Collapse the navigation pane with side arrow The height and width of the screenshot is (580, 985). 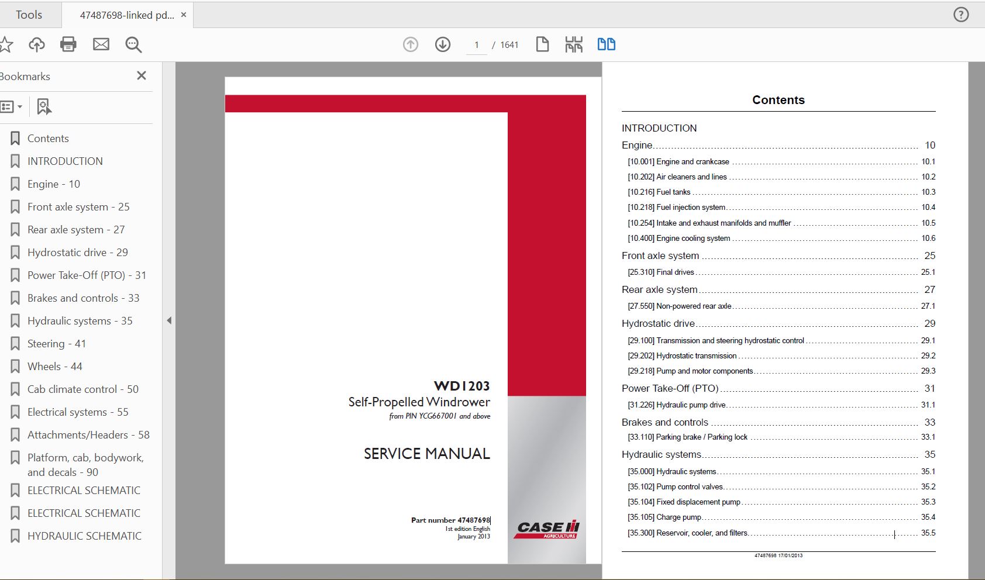169,320
